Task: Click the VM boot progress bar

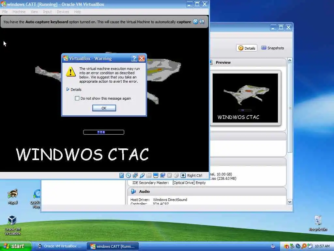Action: point(104,132)
